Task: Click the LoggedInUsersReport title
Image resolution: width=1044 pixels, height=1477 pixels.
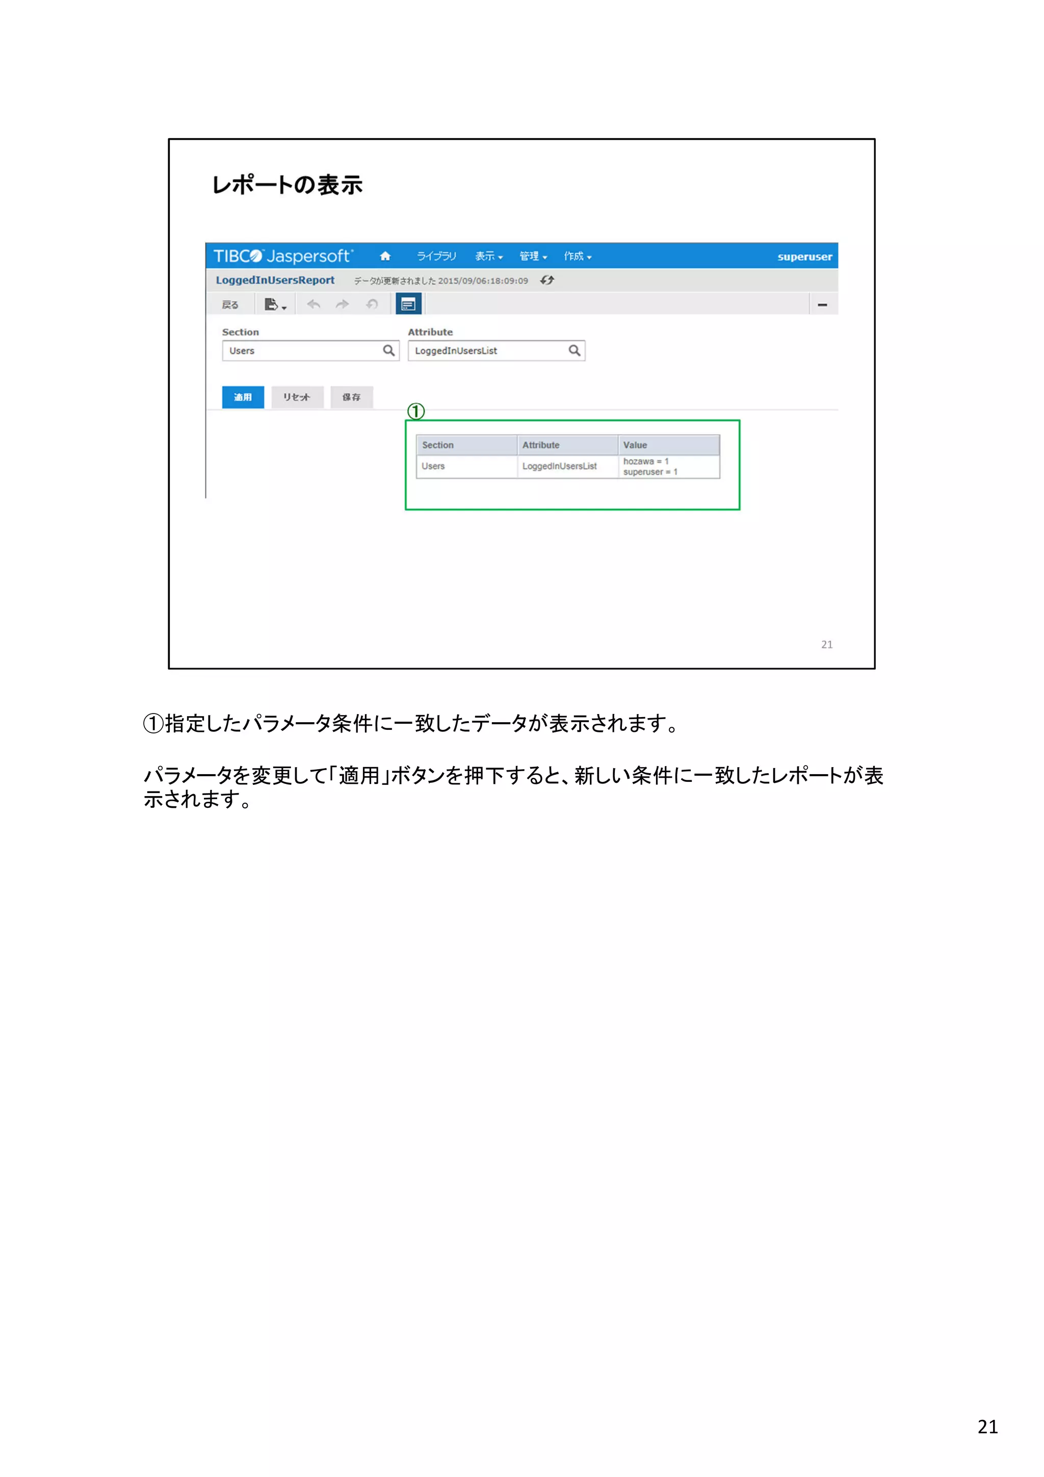Action: point(275,280)
